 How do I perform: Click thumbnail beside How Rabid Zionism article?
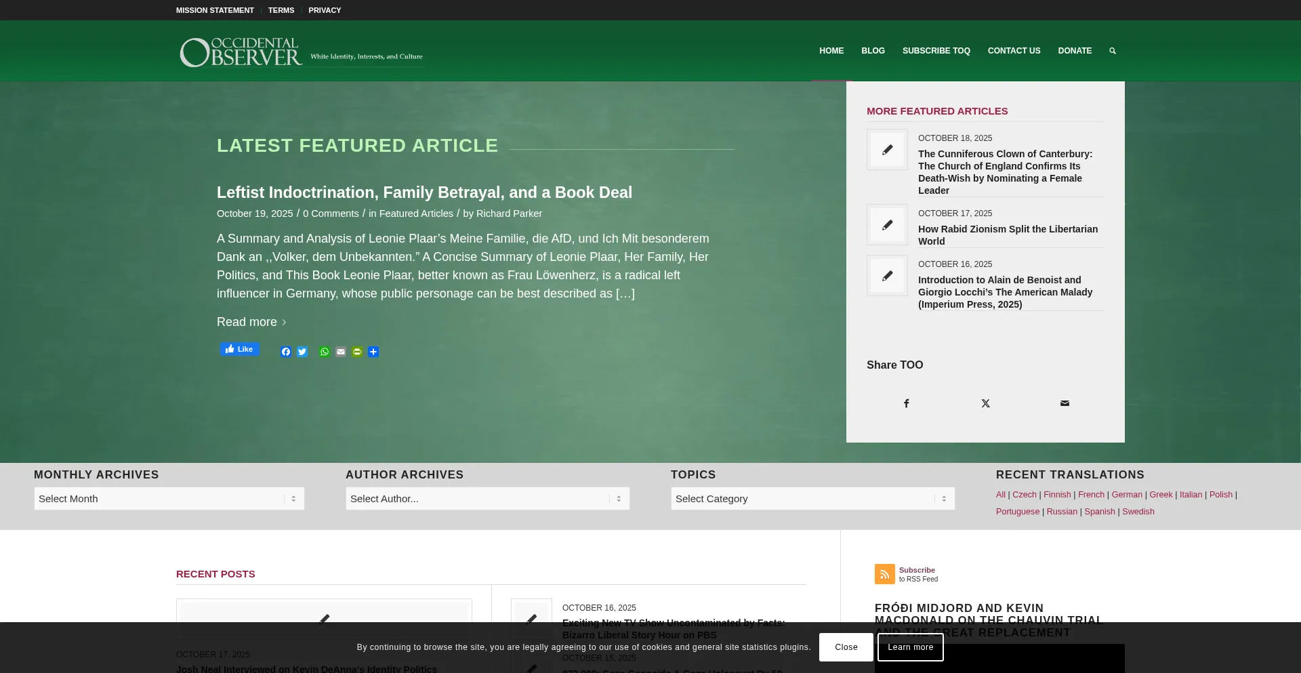pyautogui.click(x=887, y=225)
